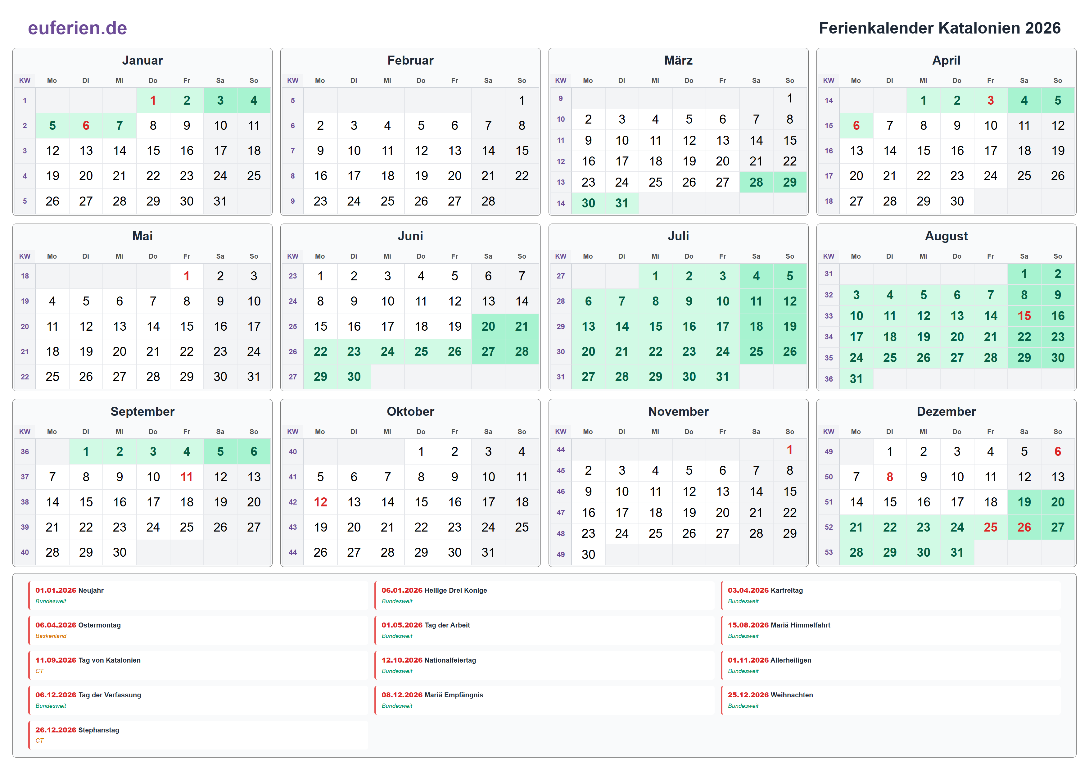
Task: Select the Dezember month heading
Action: 946,411
